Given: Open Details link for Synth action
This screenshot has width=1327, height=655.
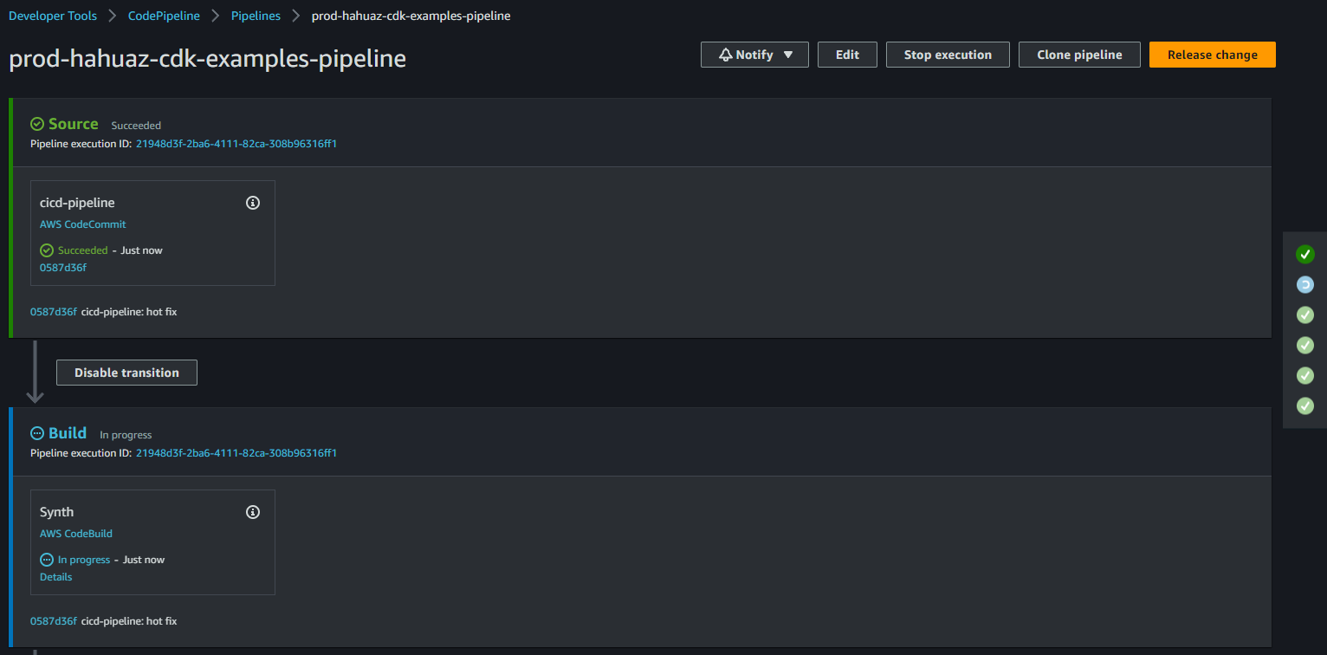Looking at the screenshot, I should point(56,577).
